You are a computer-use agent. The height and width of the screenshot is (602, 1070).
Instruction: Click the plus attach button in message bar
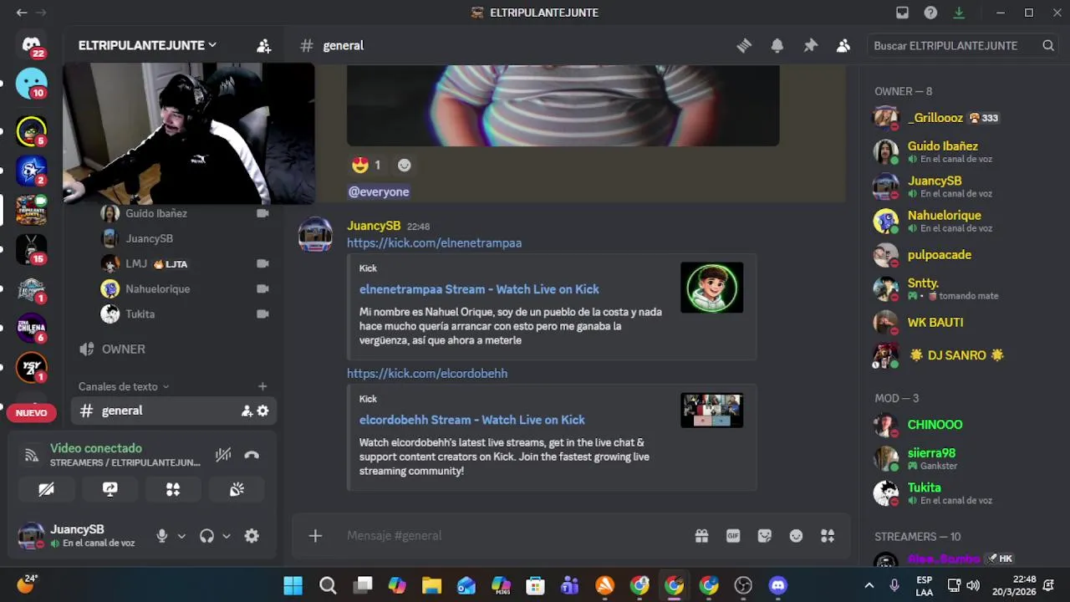click(315, 536)
